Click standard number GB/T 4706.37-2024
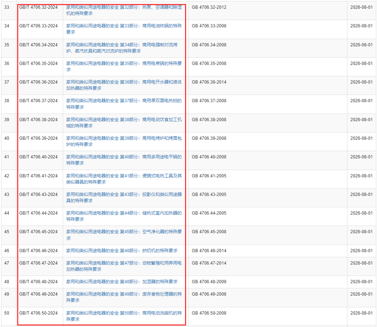Viewport: 377px width, 327px height. coord(38,101)
